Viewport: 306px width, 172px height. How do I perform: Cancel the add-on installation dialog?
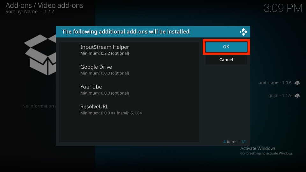226,60
